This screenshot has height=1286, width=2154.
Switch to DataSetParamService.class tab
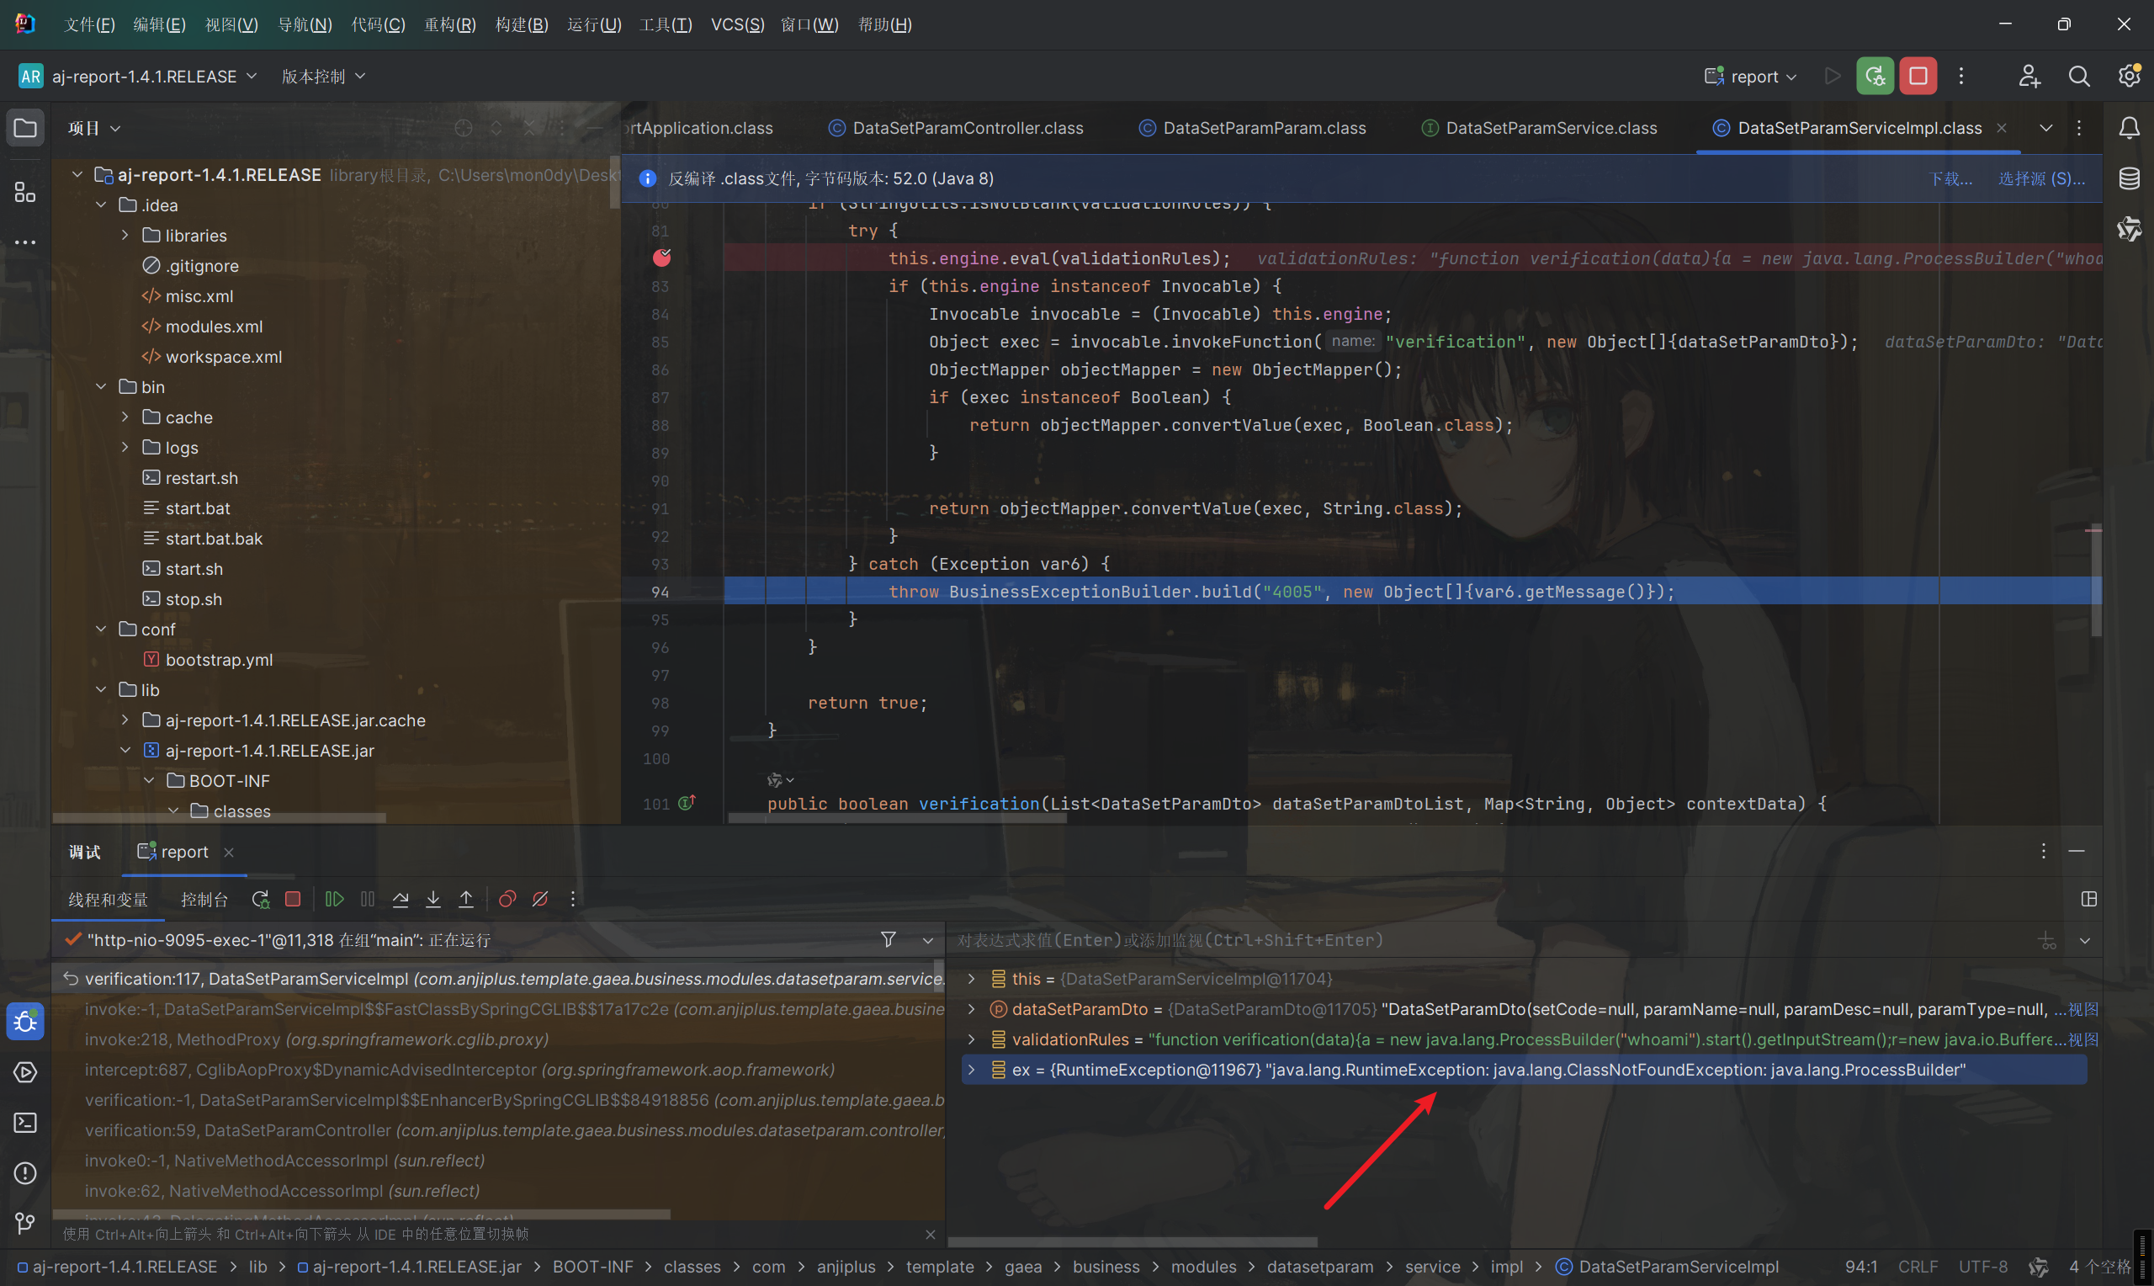pyautogui.click(x=1539, y=128)
